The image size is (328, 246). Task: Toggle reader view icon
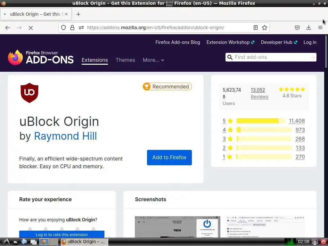[x=255, y=28]
